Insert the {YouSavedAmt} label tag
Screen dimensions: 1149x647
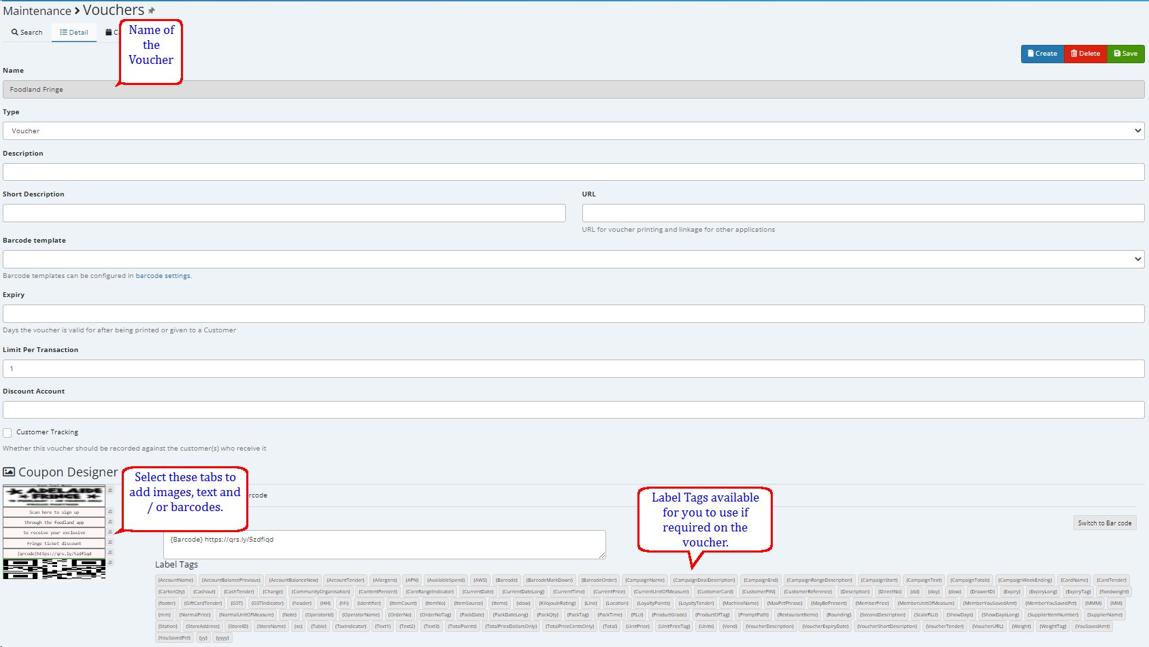tap(1092, 626)
